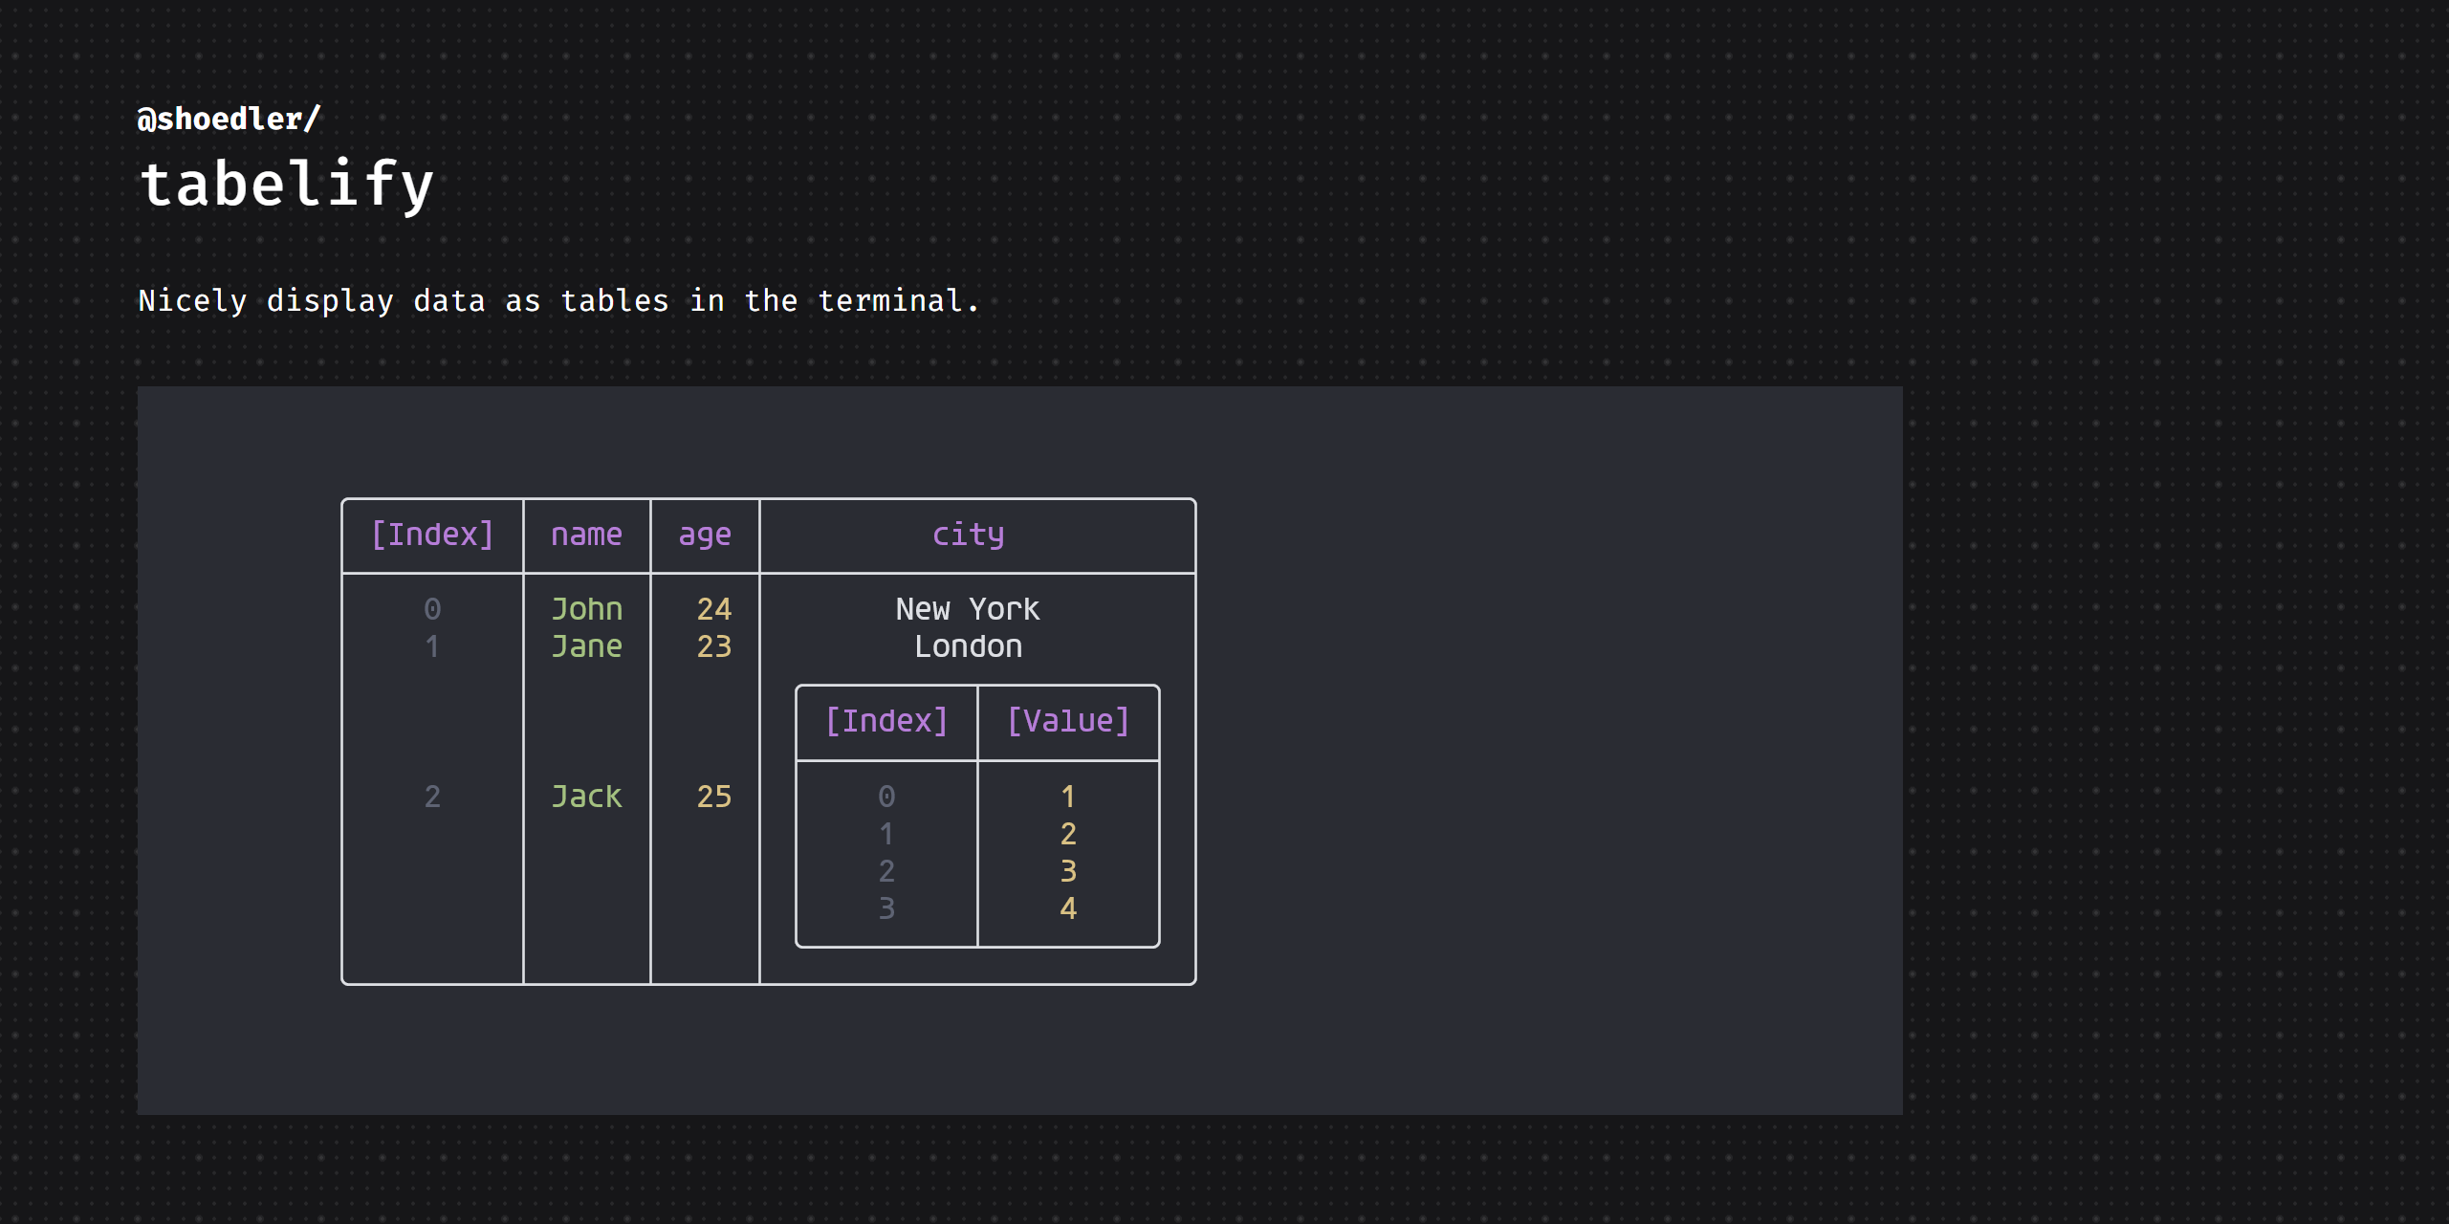
Task: Click the value 4 in the nested table
Action: [1068, 907]
